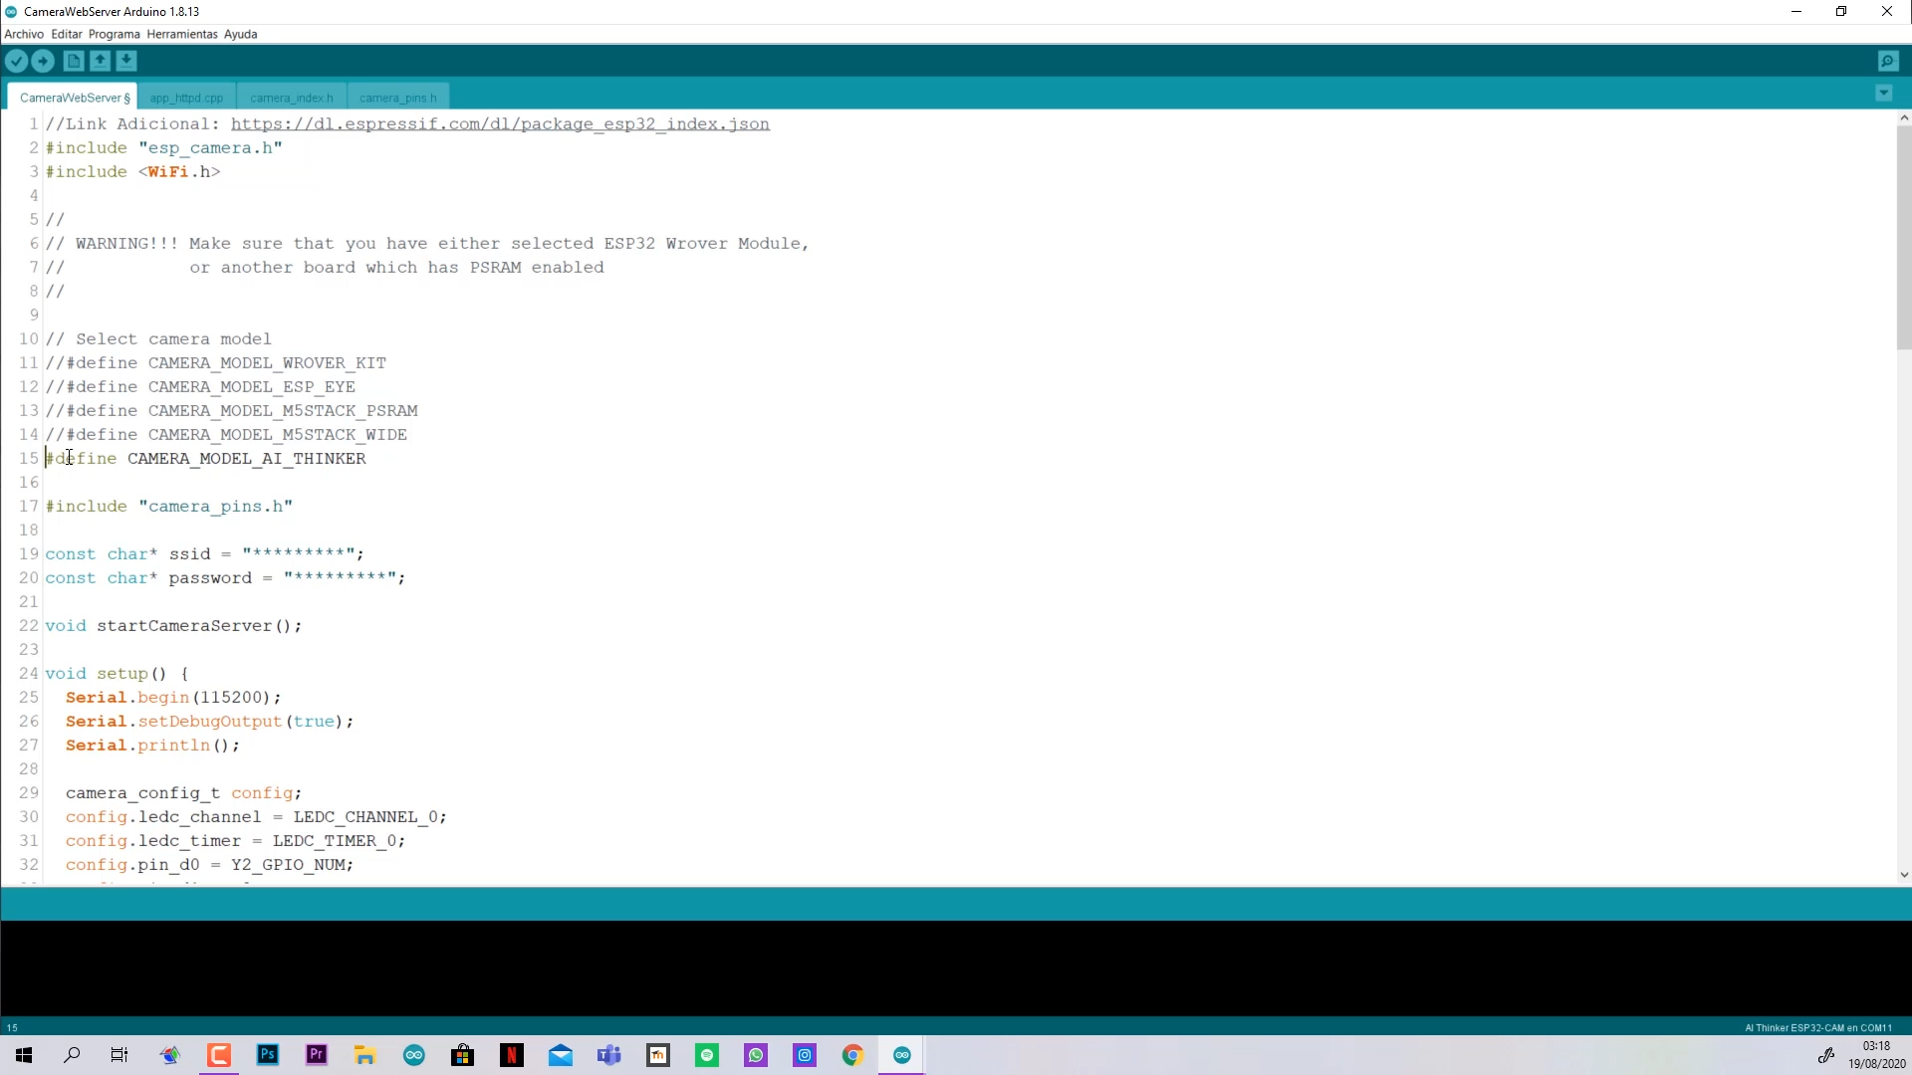
Task: Open the Programa menu
Action: point(114,34)
